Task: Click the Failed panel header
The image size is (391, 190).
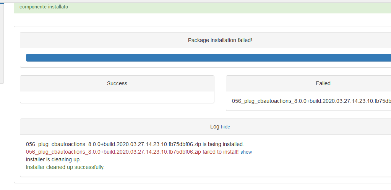Action: (x=308, y=83)
